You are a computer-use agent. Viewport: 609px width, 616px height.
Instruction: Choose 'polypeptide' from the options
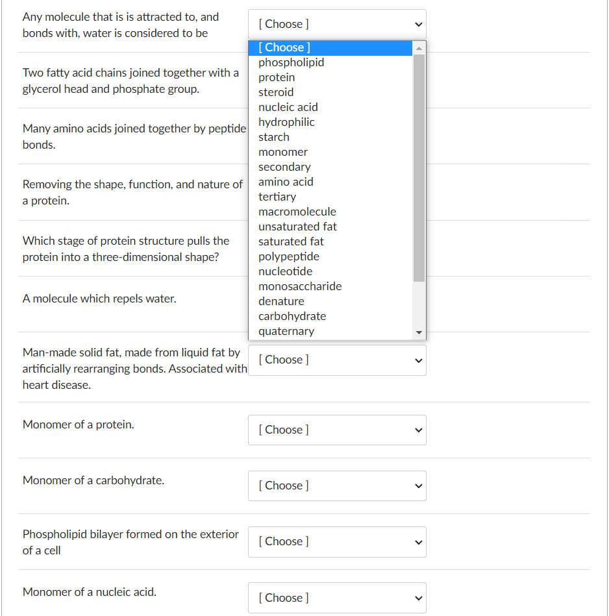tap(330, 256)
